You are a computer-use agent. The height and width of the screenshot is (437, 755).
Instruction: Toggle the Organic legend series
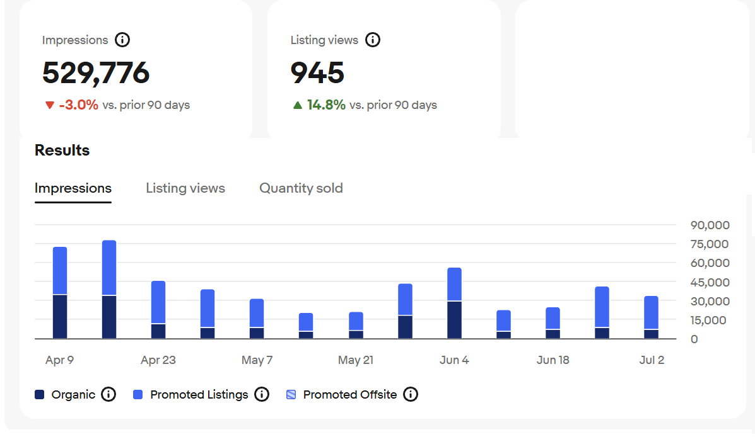[x=73, y=395]
